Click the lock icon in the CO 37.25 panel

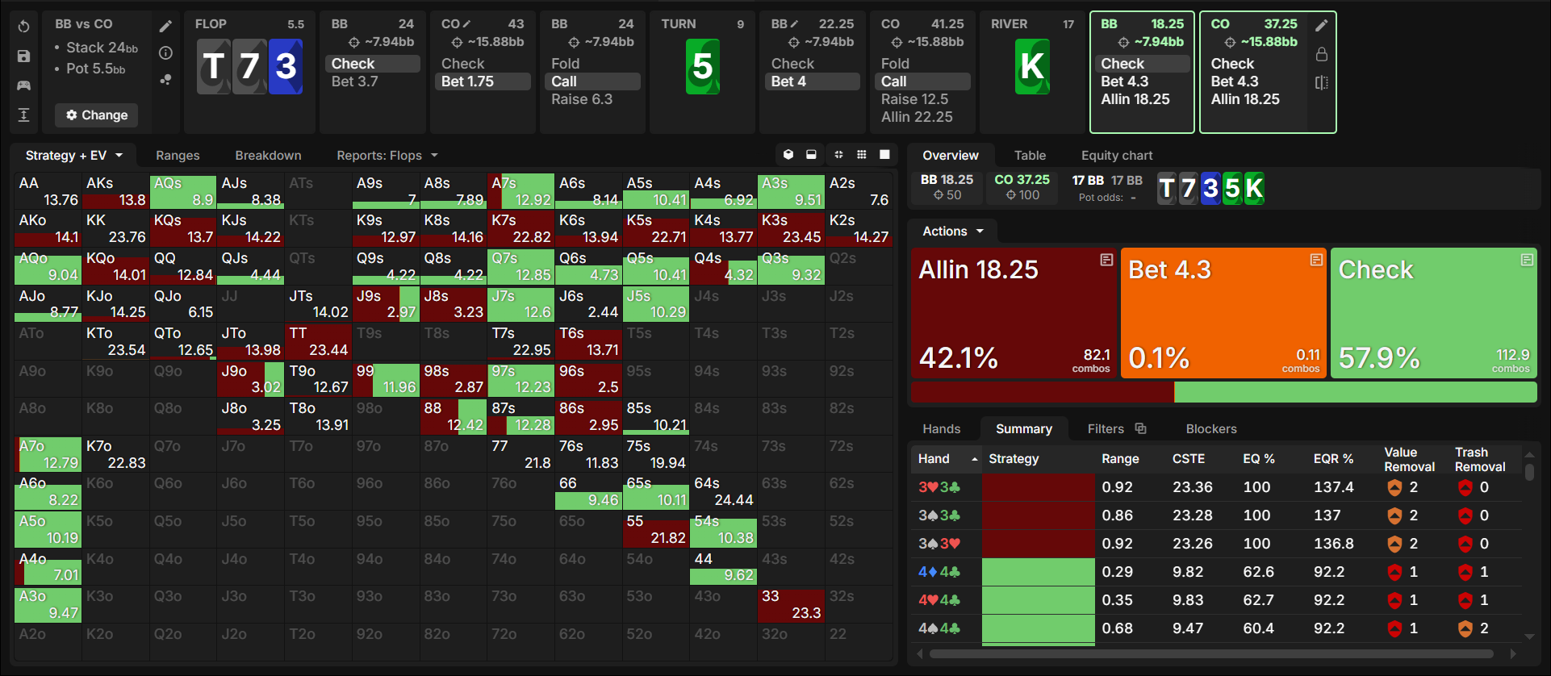1321,54
